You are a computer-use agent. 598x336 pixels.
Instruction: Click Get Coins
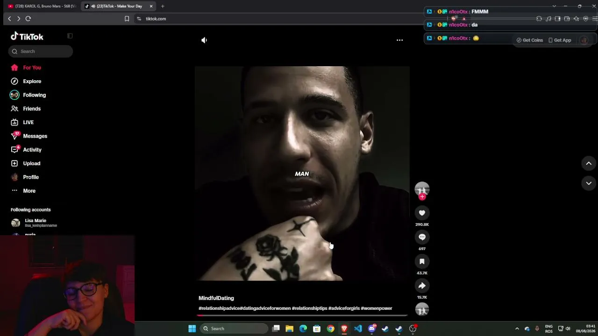pyautogui.click(x=530, y=40)
